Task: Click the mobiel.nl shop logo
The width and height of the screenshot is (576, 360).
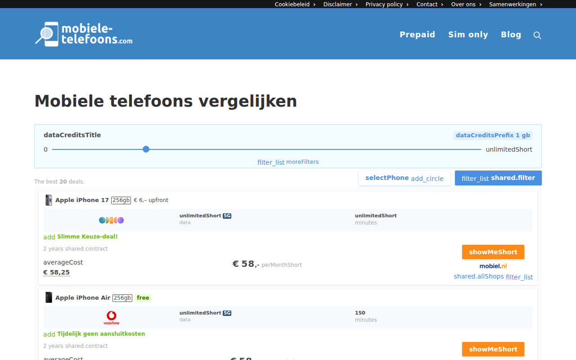Action: tap(493, 266)
